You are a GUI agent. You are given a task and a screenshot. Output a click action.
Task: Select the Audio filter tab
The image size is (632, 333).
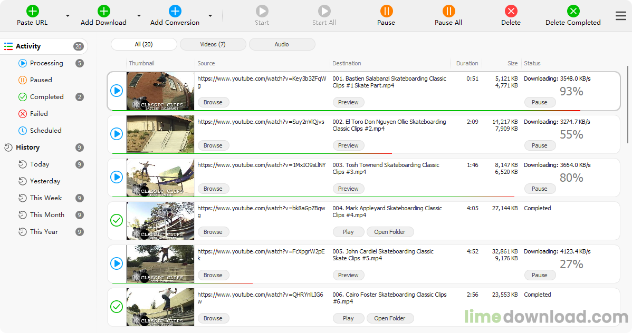(x=282, y=44)
